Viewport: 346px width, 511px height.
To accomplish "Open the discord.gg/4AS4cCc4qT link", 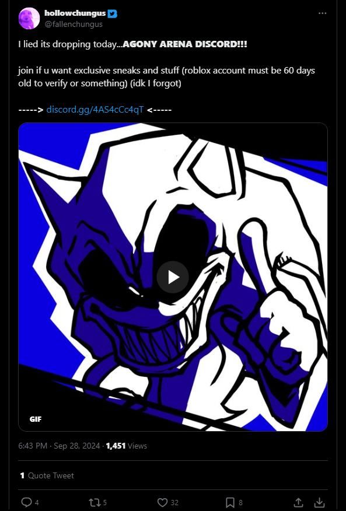I will [x=95, y=110].
